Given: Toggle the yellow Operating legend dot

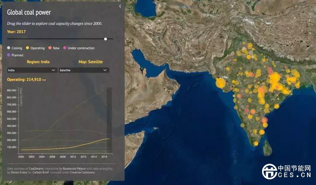Looking at the screenshot, I should [28, 48].
